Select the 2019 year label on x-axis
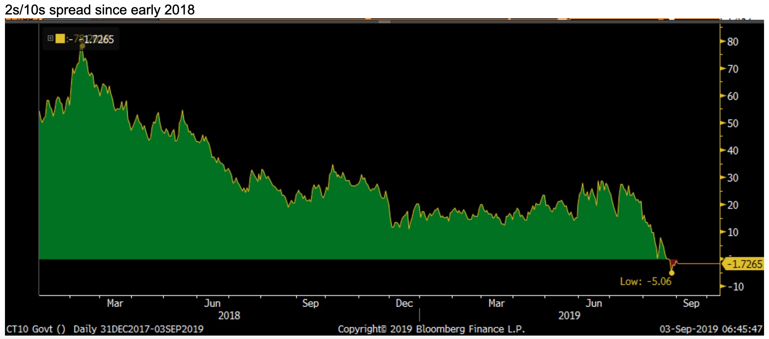 point(569,315)
